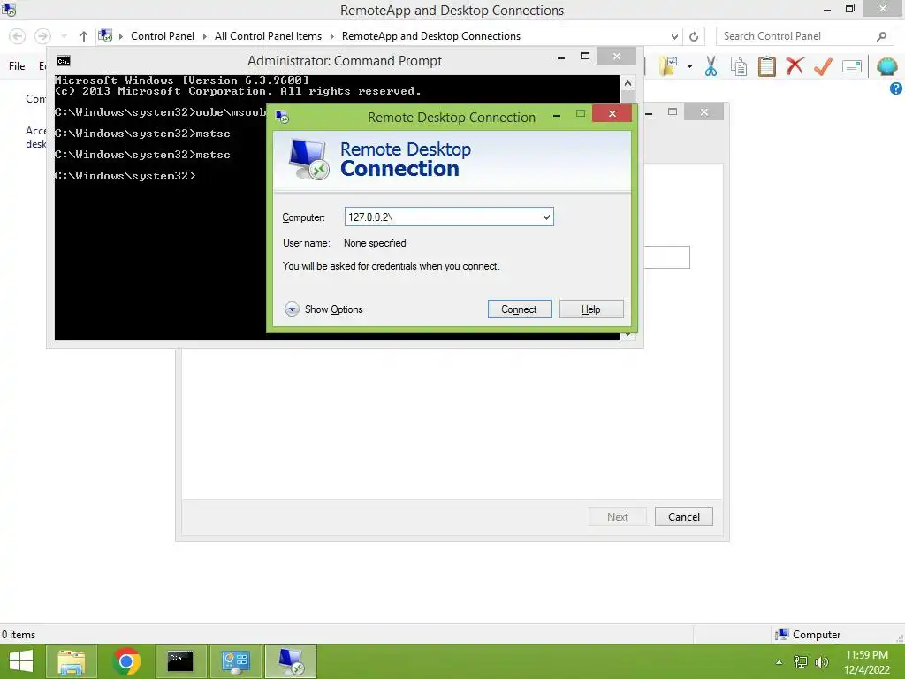This screenshot has height=679, width=905.
Task: Click Control Panel in the breadcrumb
Action: click(163, 35)
